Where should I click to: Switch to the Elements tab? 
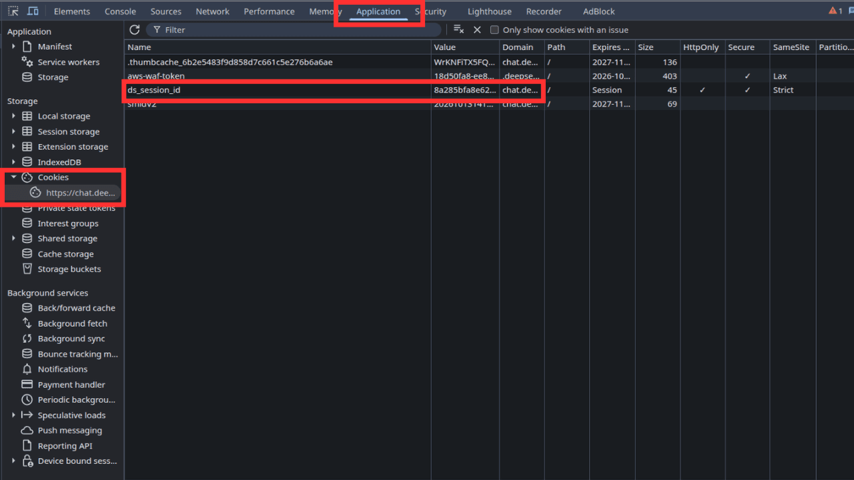tap(72, 11)
